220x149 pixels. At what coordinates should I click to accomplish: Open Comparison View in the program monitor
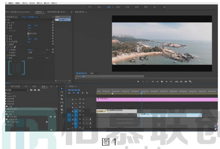click(190, 82)
